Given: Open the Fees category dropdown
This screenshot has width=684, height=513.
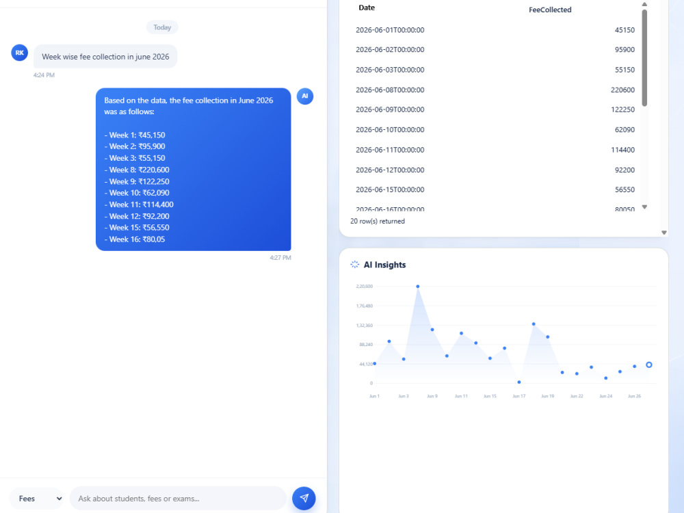Looking at the screenshot, I should click(38, 499).
